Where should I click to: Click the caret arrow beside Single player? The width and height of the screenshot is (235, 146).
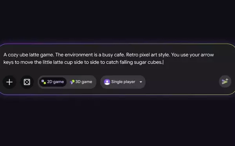point(141,82)
